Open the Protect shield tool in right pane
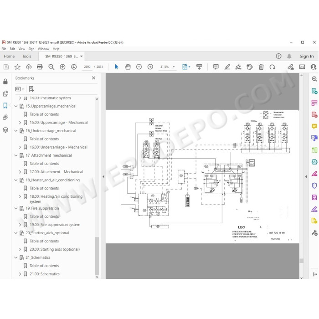The image size is (319, 319). click(x=314, y=185)
